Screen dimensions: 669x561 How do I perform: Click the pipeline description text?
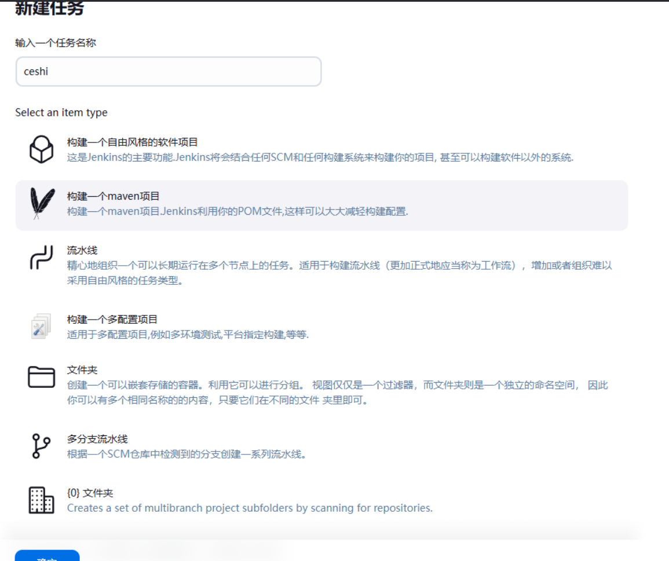(x=339, y=273)
